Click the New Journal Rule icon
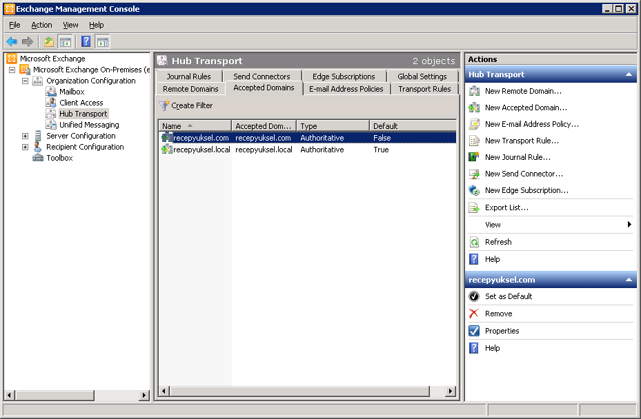Image resolution: width=641 pixels, height=419 pixels. tap(474, 157)
